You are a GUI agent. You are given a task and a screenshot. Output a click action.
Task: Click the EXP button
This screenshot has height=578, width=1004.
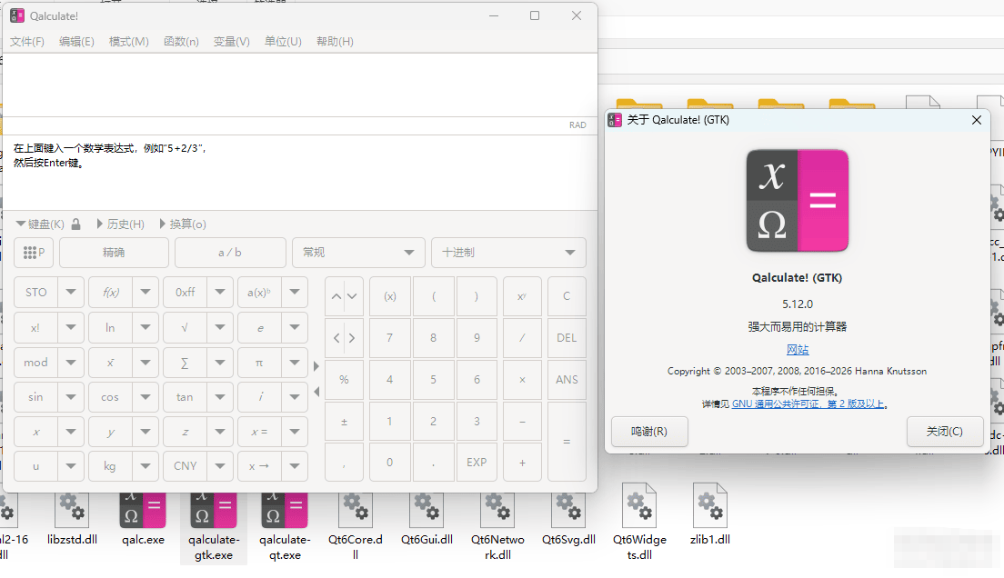tap(477, 463)
